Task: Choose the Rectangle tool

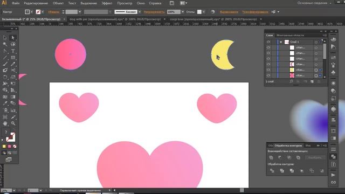Action: point(13,58)
